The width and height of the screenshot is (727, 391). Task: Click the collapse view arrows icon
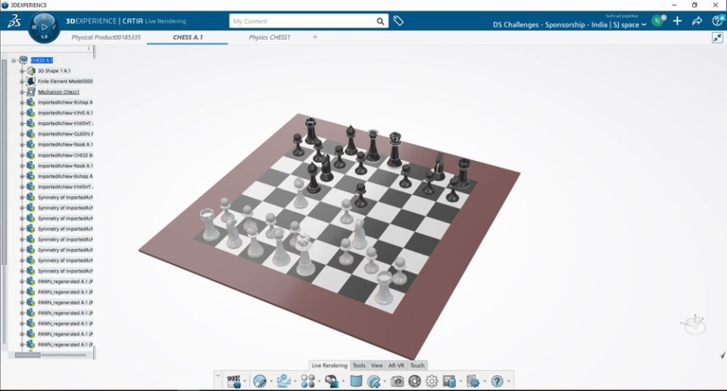click(717, 38)
